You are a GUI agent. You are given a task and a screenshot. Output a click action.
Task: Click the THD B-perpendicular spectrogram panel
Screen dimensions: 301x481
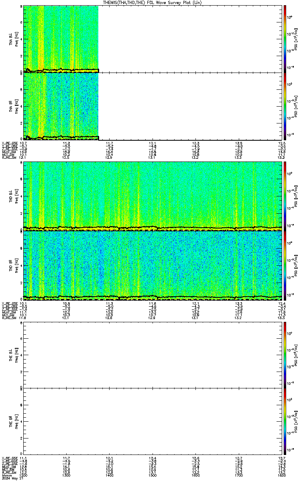point(153,196)
